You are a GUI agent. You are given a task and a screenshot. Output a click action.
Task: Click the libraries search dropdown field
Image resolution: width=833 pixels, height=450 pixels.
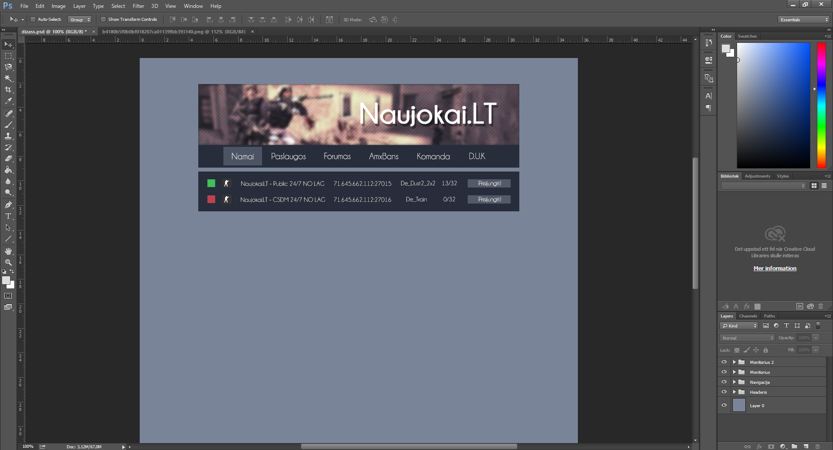coord(764,186)
